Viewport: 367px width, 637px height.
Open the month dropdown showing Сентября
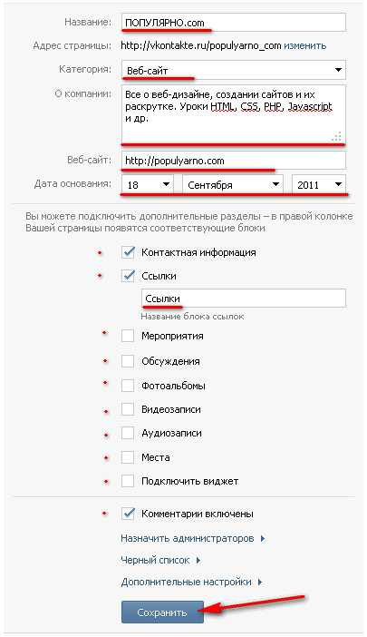233,185
